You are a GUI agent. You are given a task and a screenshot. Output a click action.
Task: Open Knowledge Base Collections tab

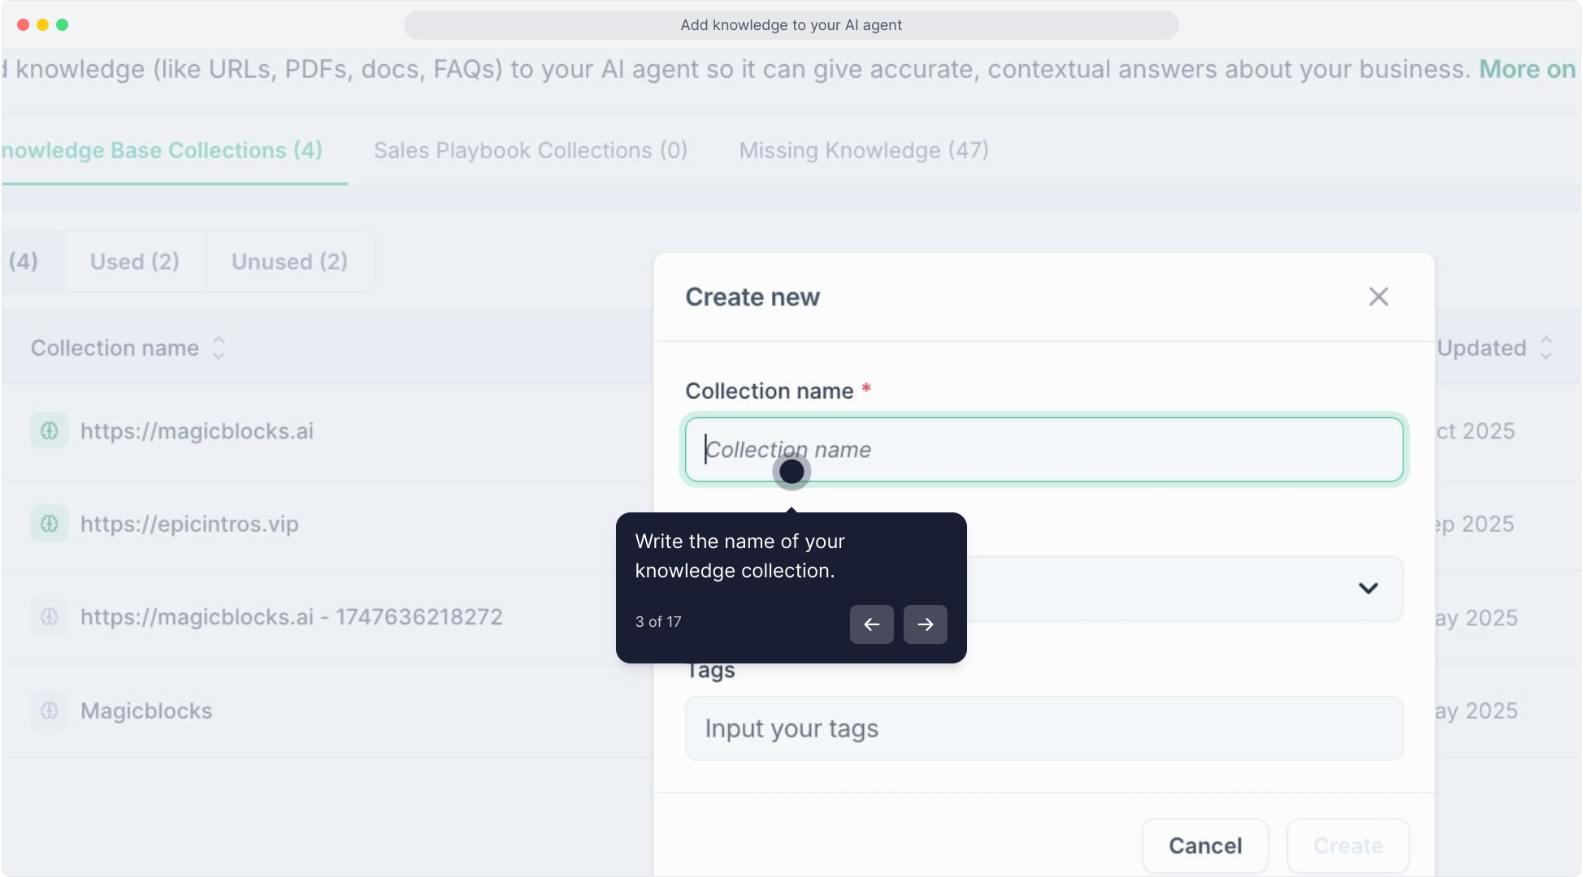163,150
